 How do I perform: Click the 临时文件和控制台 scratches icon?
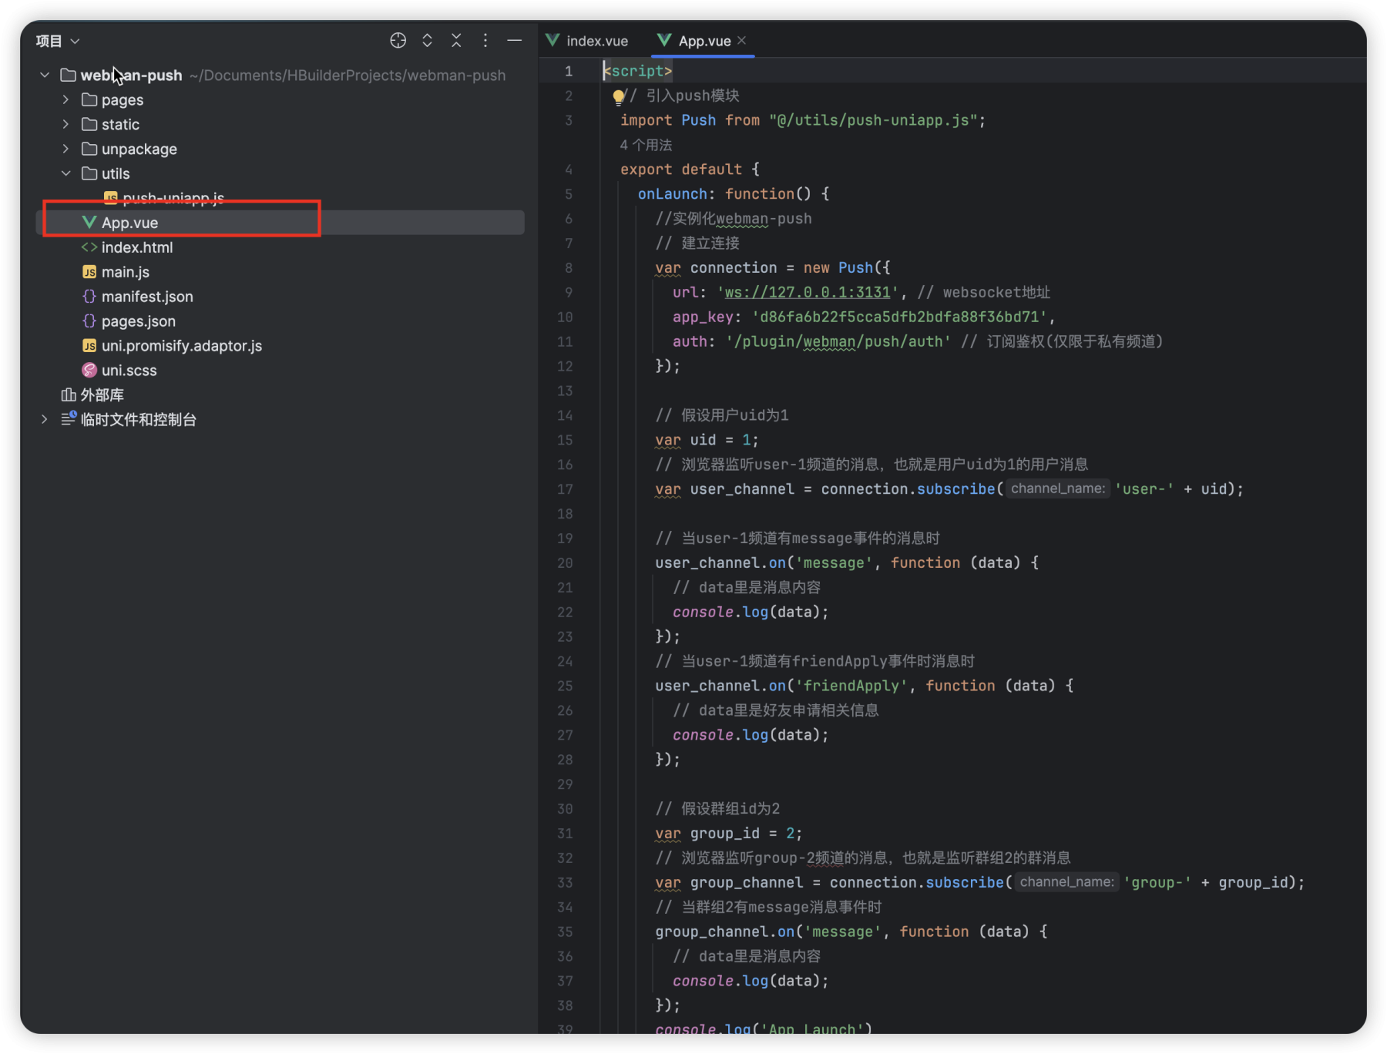pos(69,419)
